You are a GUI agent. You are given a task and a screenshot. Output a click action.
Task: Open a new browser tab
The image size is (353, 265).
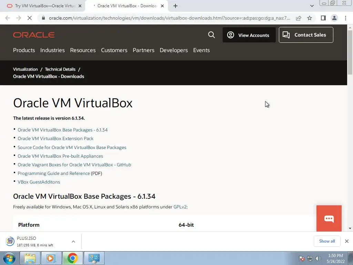pos(175,6)
